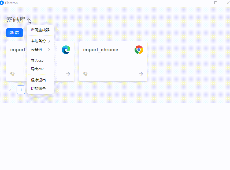Click the import_chrome card title
The height and width of the screenshot is (170, 230).
101,50
